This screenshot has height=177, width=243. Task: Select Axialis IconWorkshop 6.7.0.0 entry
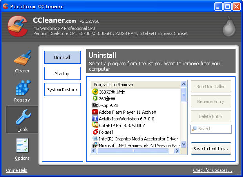pyautogui.click(x=126, y=118)
